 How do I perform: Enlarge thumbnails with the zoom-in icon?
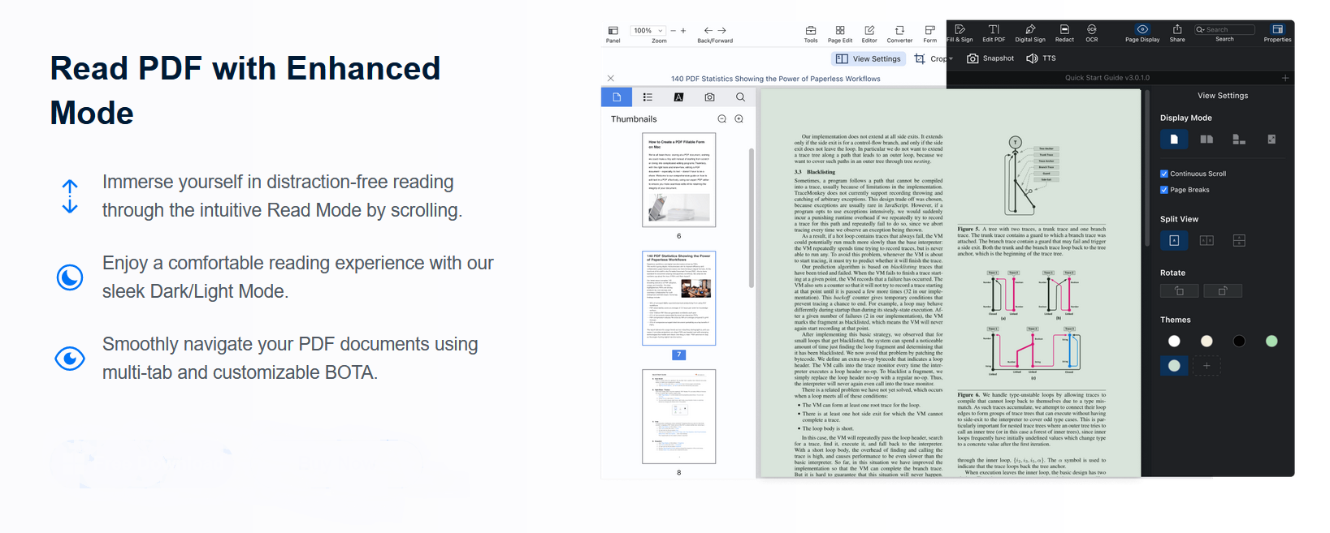[x=739, y=119]
